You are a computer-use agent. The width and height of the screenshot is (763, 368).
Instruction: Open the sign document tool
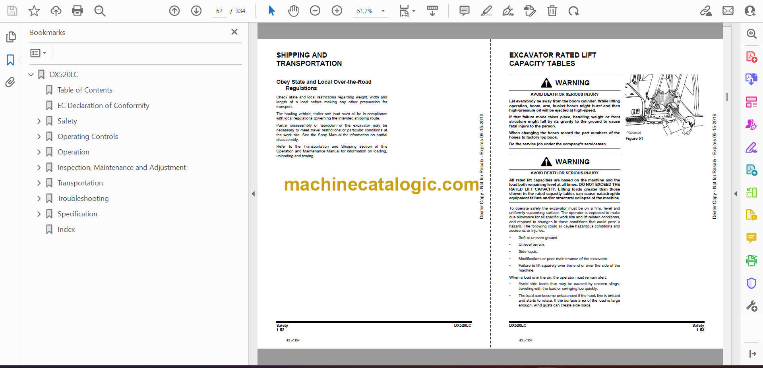508,11
